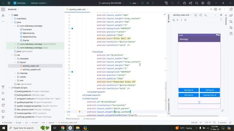Switch editor to Design only view

220,9
